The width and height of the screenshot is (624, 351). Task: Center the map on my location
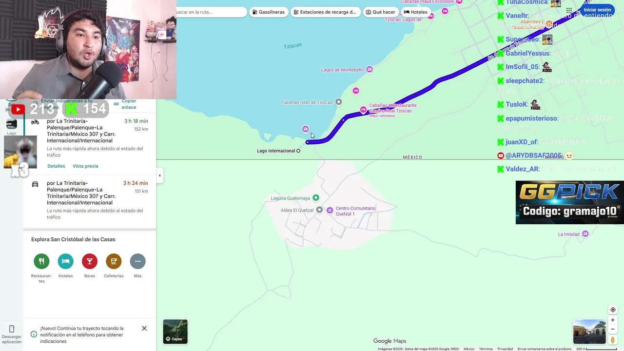(613, 310)
